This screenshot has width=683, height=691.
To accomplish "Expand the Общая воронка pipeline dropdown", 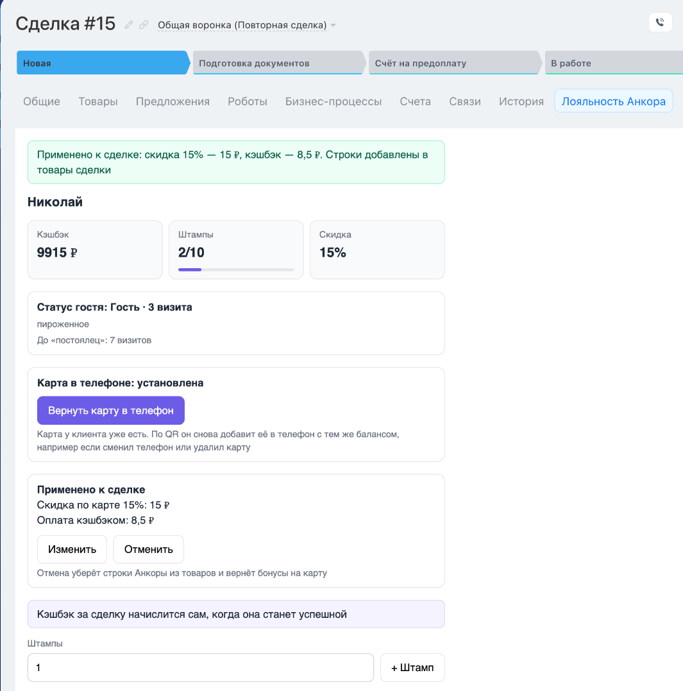I will [x=247, y=25].
